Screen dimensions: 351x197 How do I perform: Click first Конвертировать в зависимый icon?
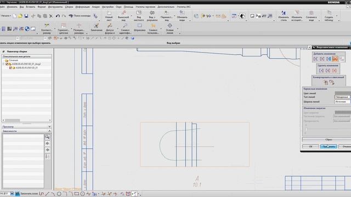pos(326,83)
